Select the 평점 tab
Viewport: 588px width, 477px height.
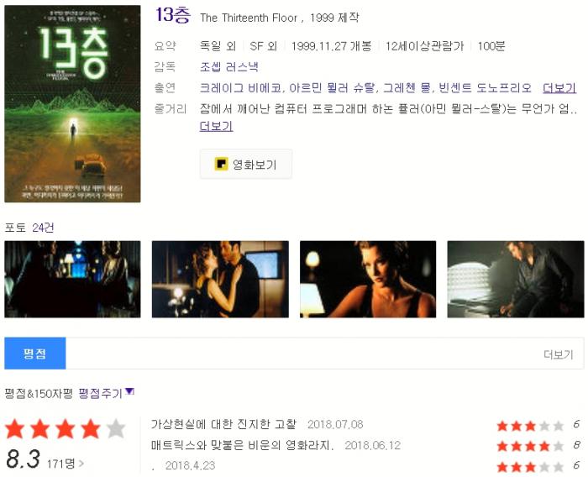[35, 354]
